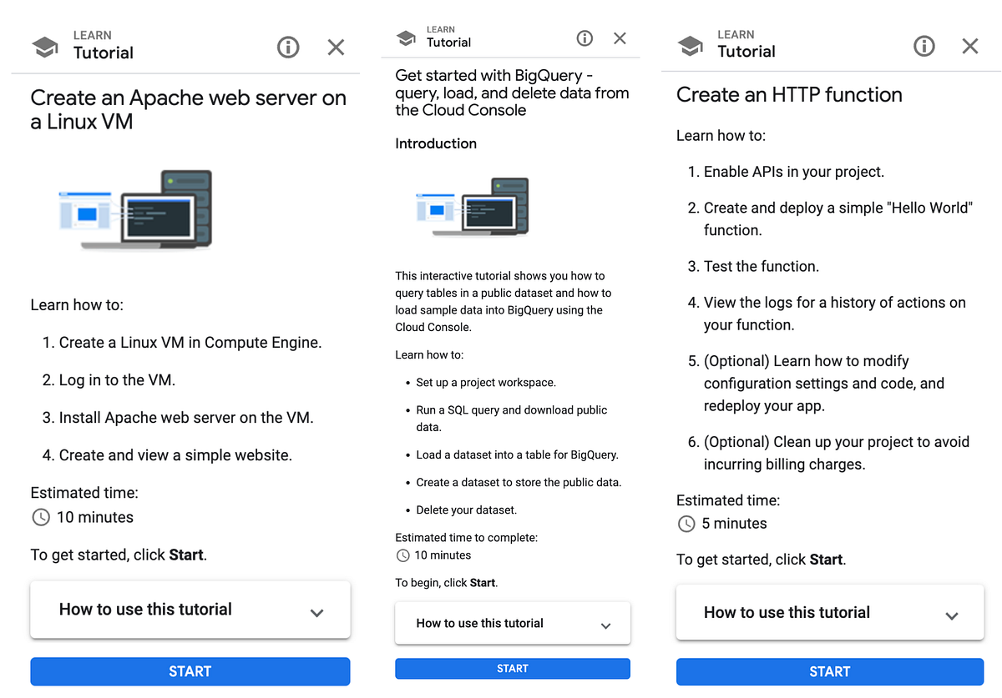1002x698 pixels.
Task: Open the info icon on the HTTP function tutorial
Action: coord(924,47)
